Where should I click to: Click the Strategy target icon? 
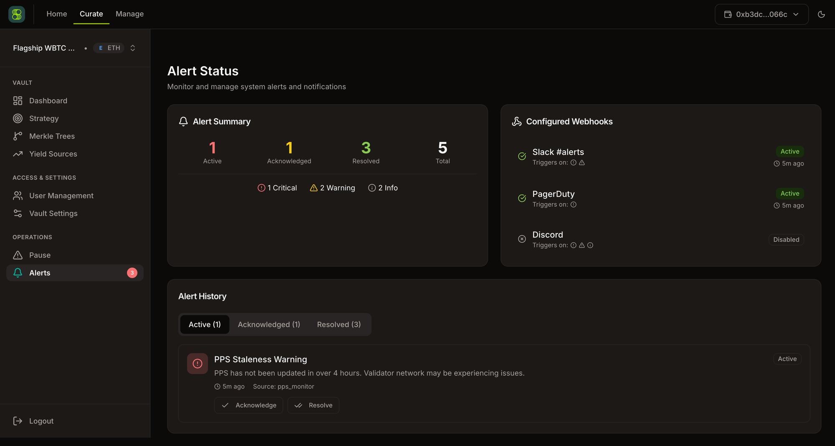[x=18, y=118]
